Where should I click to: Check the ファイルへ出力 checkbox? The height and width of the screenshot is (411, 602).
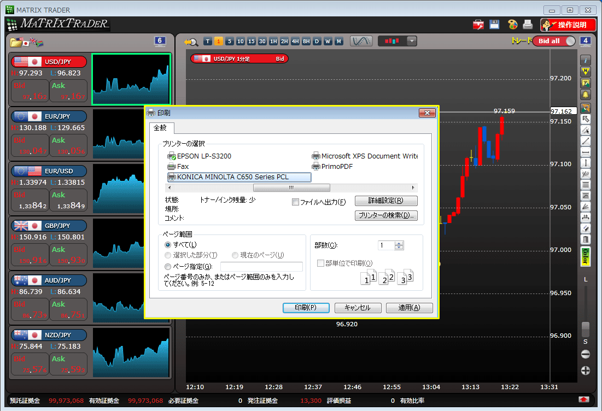coord(295,202)
